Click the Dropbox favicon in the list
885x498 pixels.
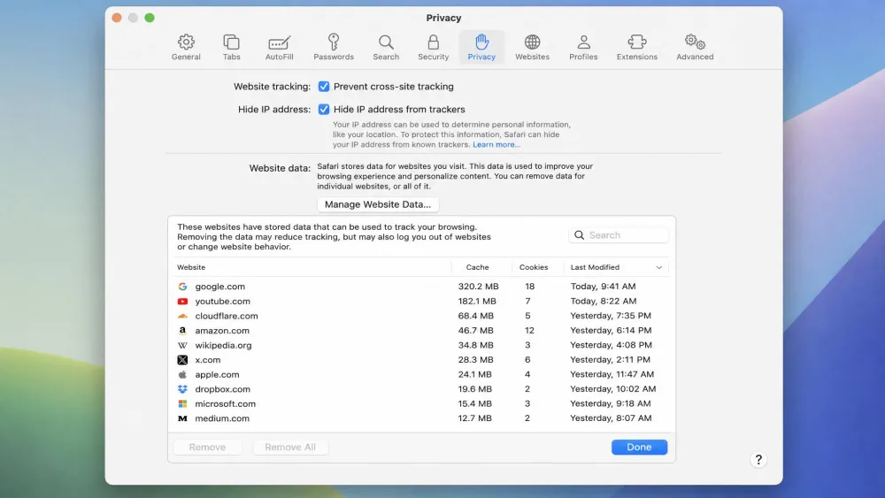182,389
